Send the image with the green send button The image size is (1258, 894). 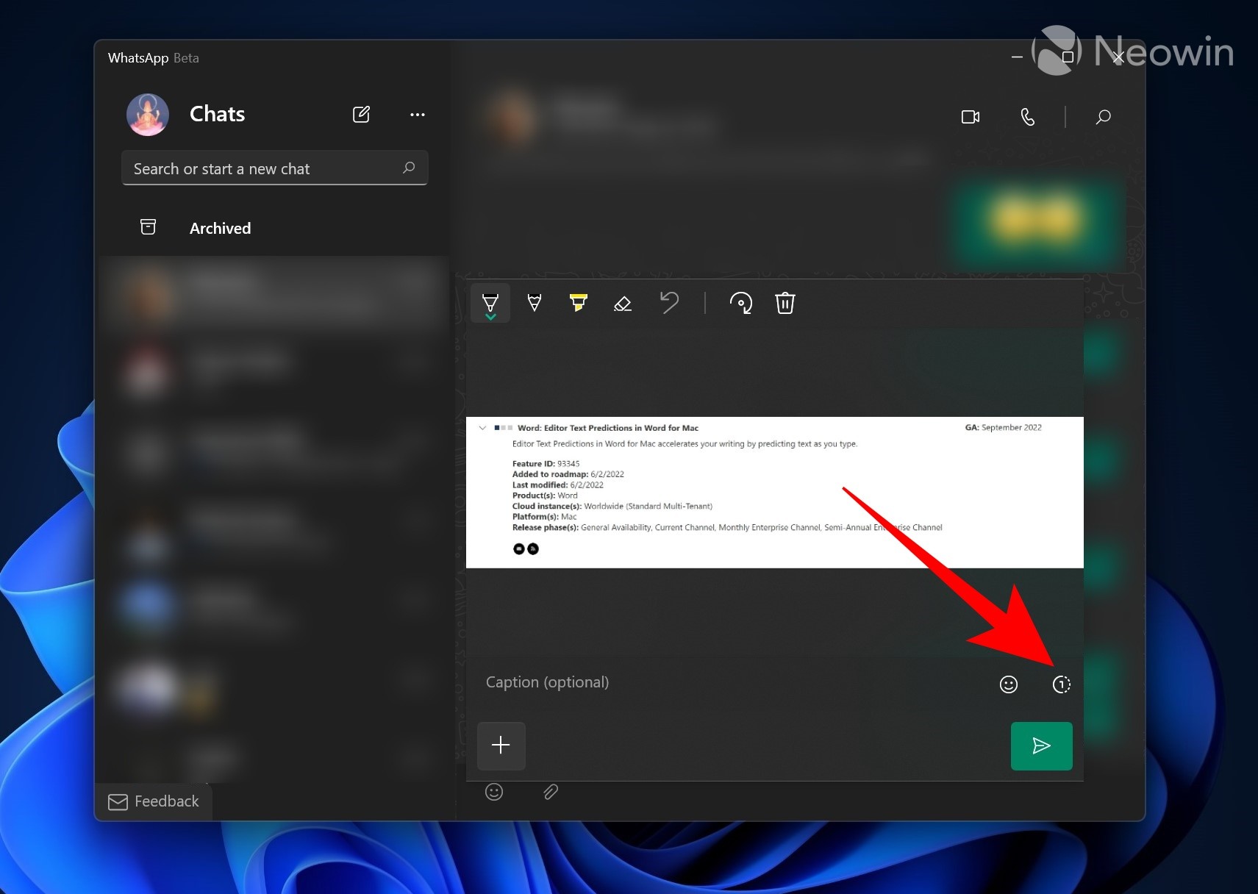coord(1041,746)
